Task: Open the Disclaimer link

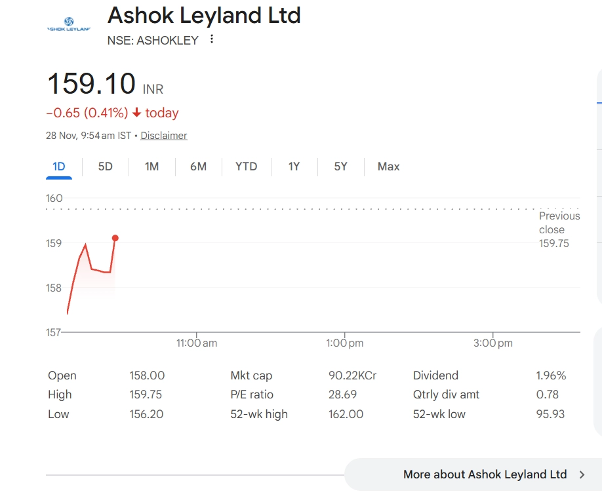Action: click(164, 136)
